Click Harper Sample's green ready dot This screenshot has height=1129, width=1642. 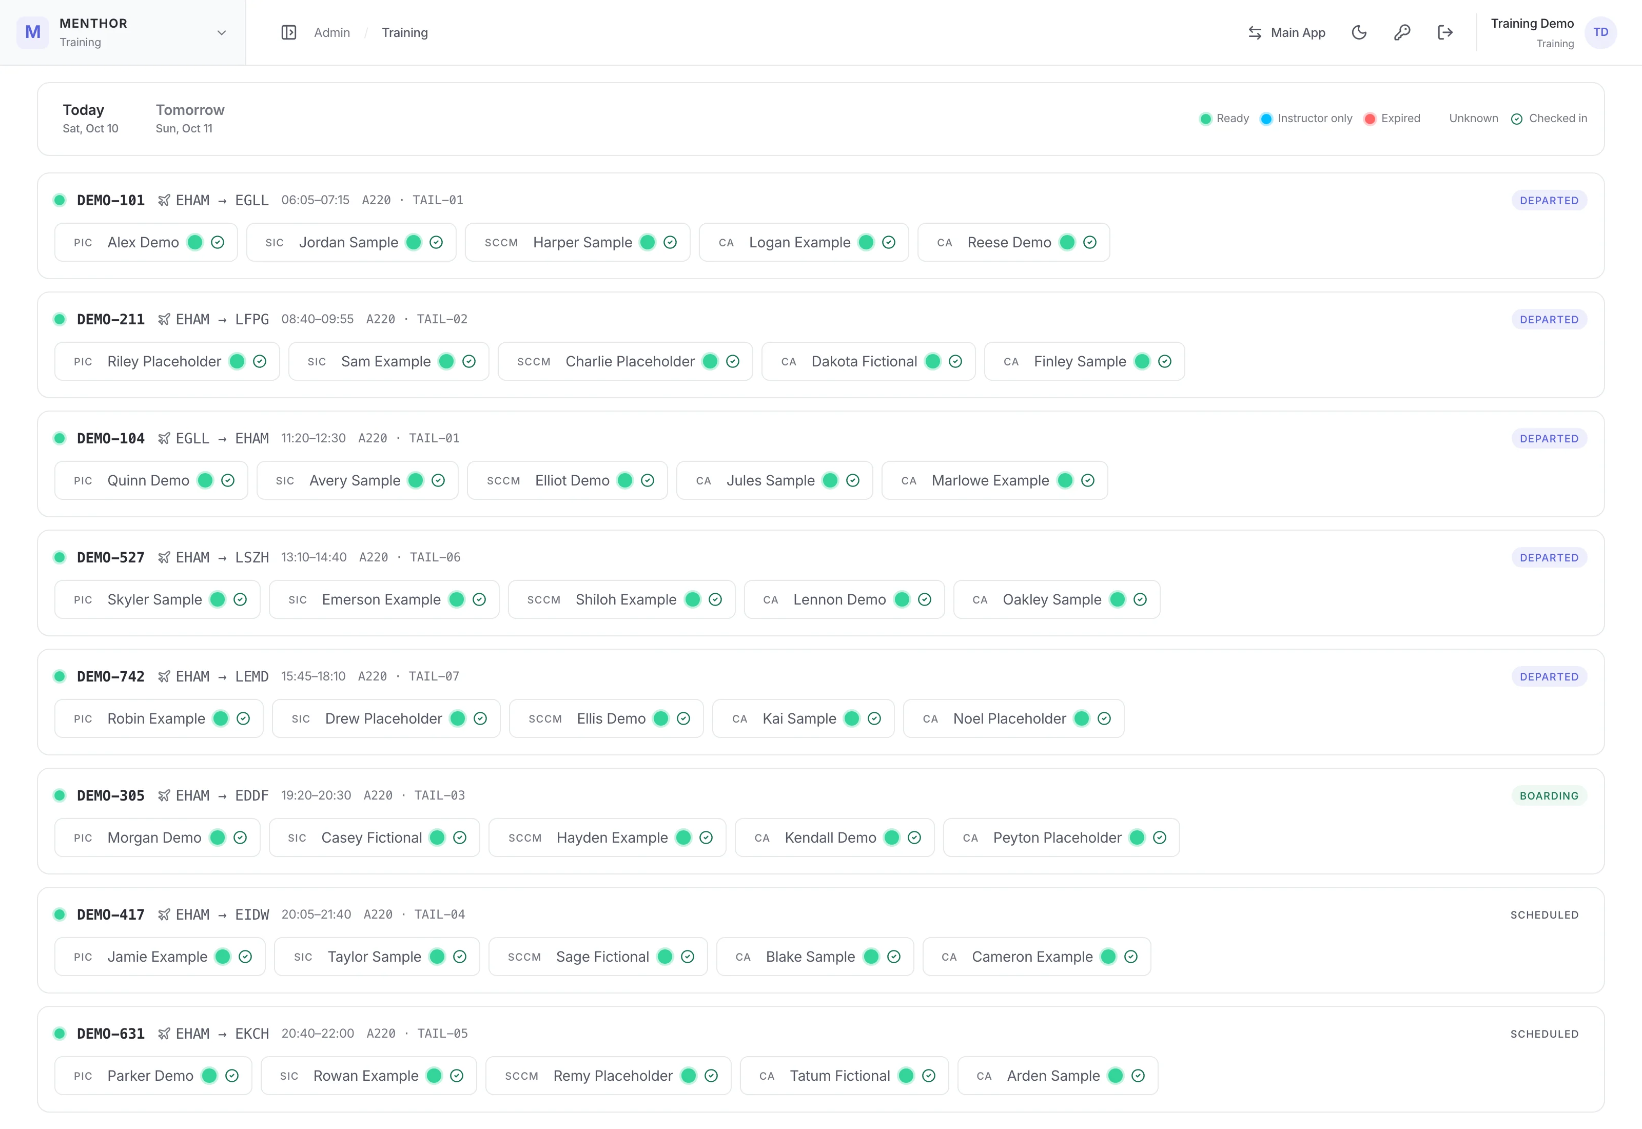647,243
